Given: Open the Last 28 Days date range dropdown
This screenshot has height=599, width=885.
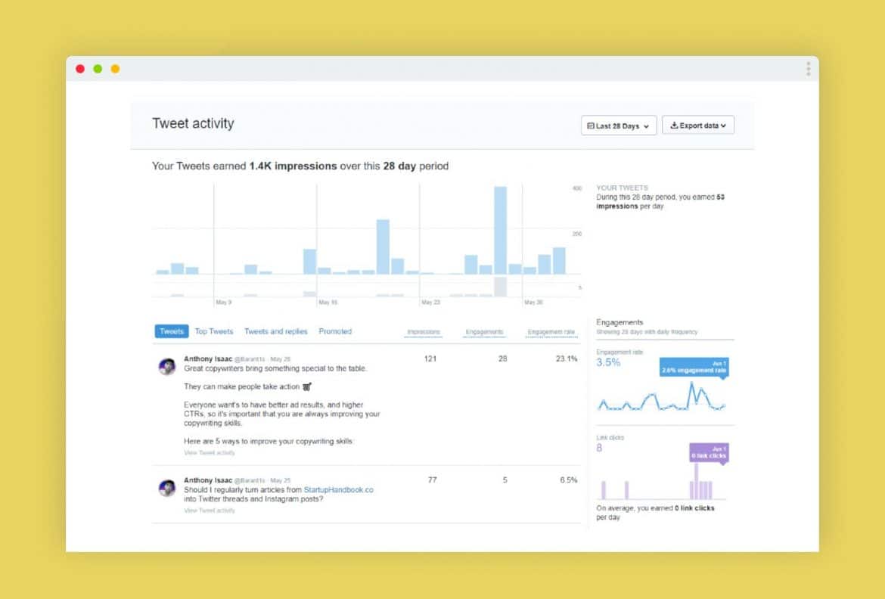Looking at the screenshot, I should pyautogui.click(x=617, y=126).
